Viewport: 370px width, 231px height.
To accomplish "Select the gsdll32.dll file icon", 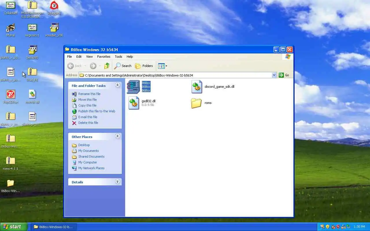I will pyautogui.click(x=134, y=103).
